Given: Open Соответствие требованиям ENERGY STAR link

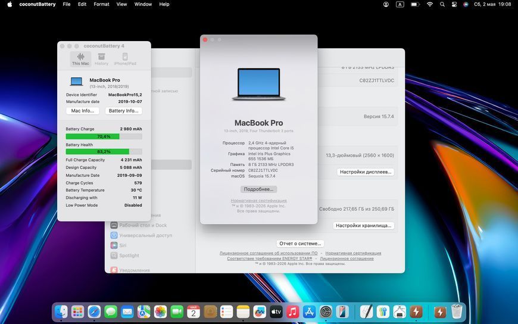Looking at the screenshot, I should pos(270,258).
